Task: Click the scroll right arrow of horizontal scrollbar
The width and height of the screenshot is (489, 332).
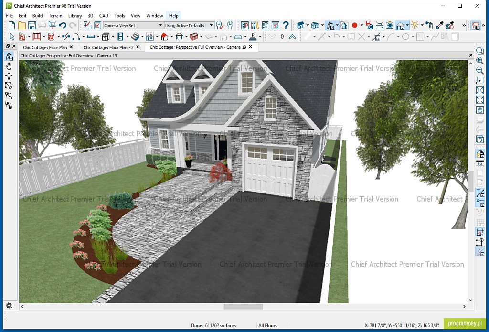Action: pos(464,306)
